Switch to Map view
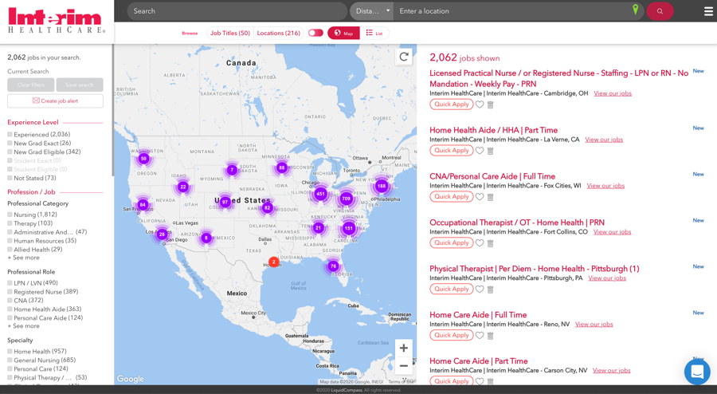The width and height of the screenshot is (717, 394). 343,33
